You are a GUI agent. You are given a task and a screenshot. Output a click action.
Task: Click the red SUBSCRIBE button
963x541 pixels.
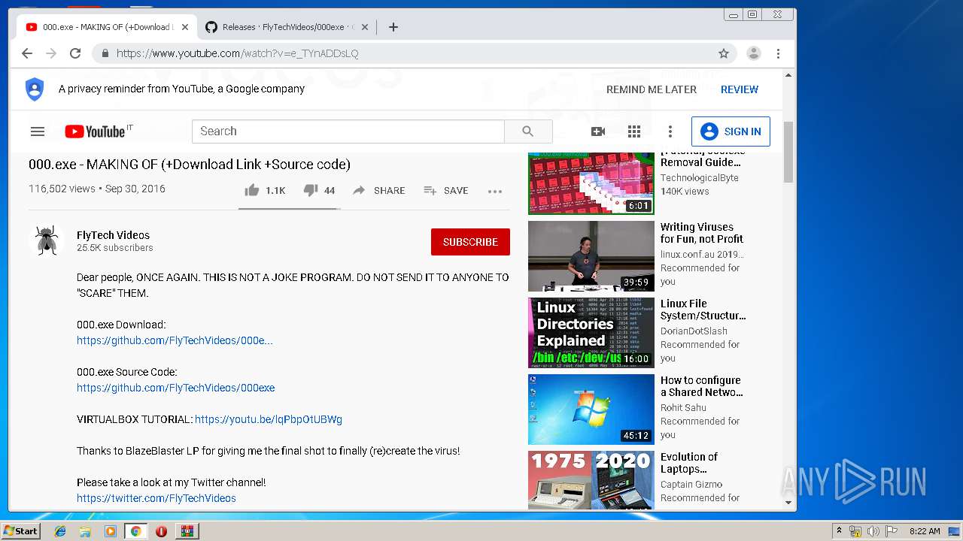click(x=470, y=242)
